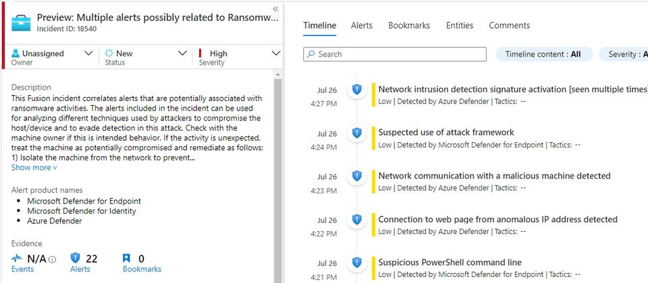Click the Timeline content All filter
Image resolution: width=648 pixels, height=283 pixels.
pos(543,54)
